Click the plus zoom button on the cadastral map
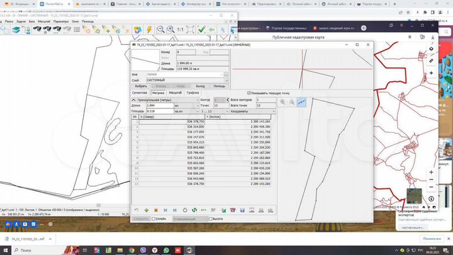The width and height of the screenshot is (453, 255). (x=432, y=172)
